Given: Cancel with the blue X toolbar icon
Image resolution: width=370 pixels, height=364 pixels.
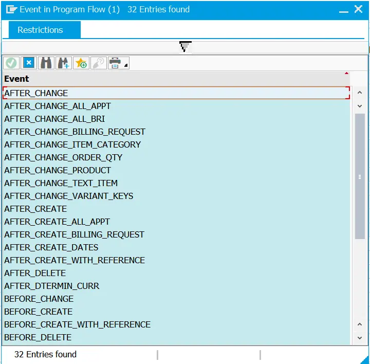Looking at the screenshot, I should tap(29, 63).
